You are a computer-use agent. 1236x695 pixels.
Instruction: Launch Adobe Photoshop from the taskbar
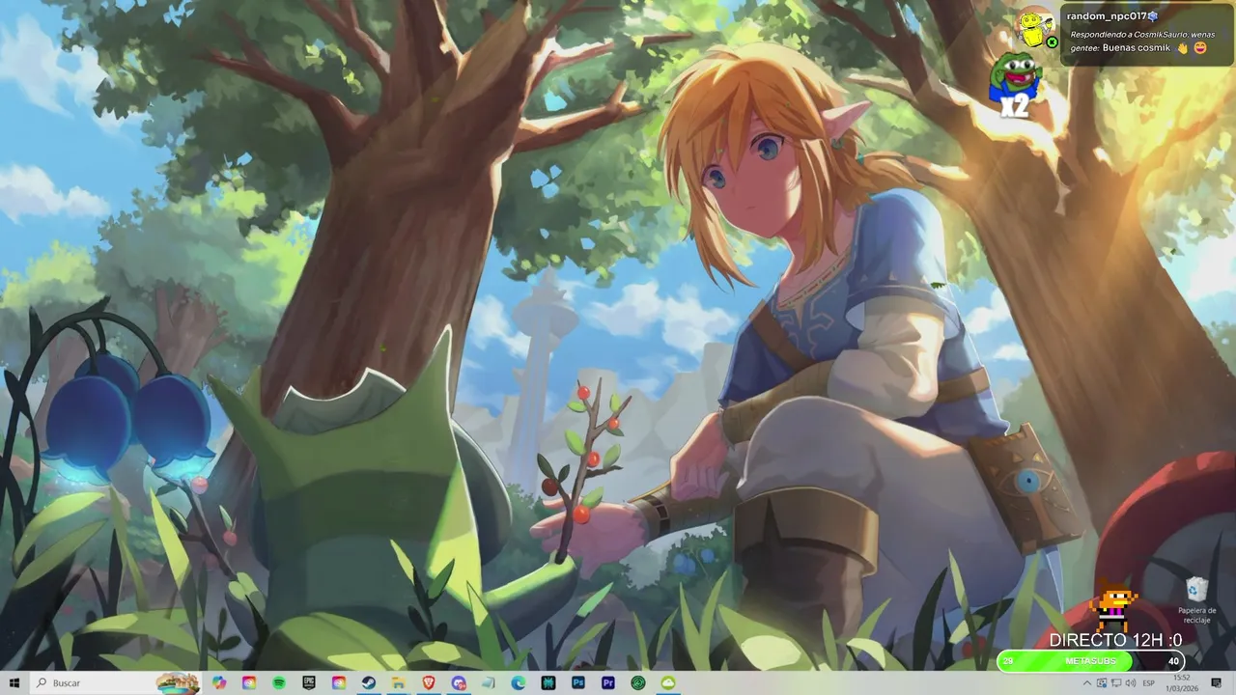coord(578,682)
